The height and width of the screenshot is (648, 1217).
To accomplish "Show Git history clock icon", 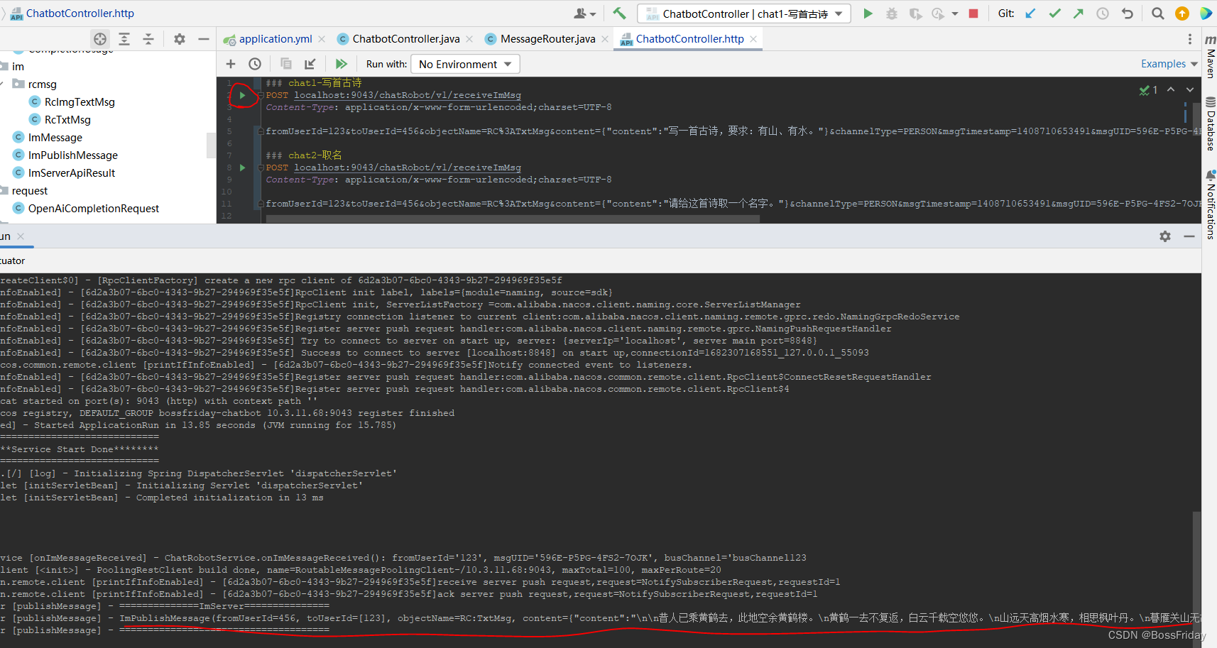I will tap(1103, 13).
